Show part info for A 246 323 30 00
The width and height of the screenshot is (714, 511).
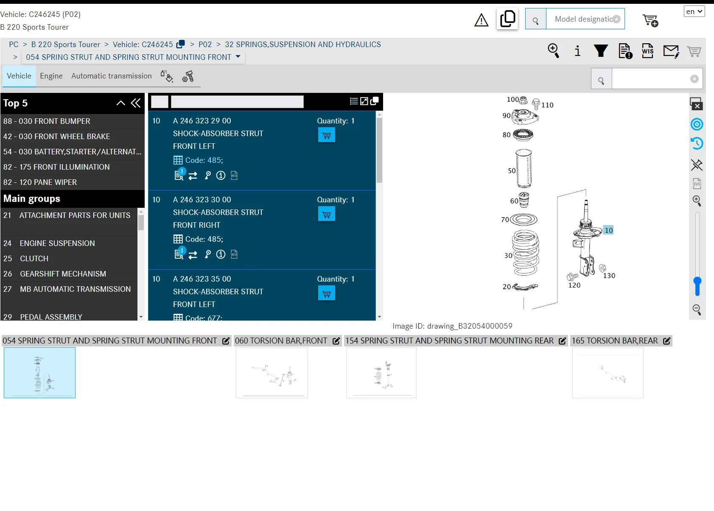click(x=221, y=254)
